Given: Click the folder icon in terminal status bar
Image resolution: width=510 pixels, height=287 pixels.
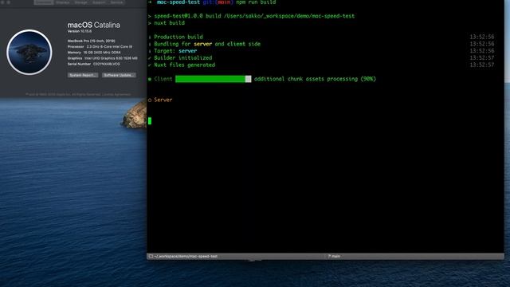Looking at the screenshot, I should [x=151, y=257].
